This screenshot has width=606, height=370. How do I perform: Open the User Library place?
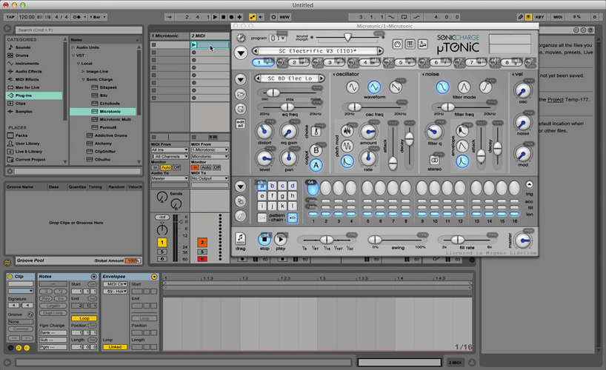(27, 144)
